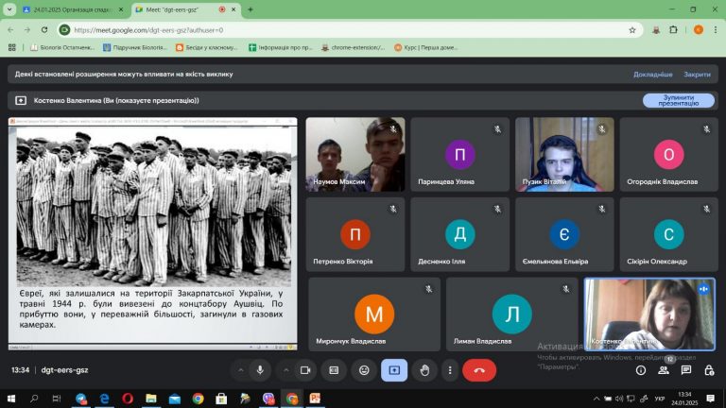
Task: Select the Костенко Валентина self-view tile
Action: (x=649, y=314)
